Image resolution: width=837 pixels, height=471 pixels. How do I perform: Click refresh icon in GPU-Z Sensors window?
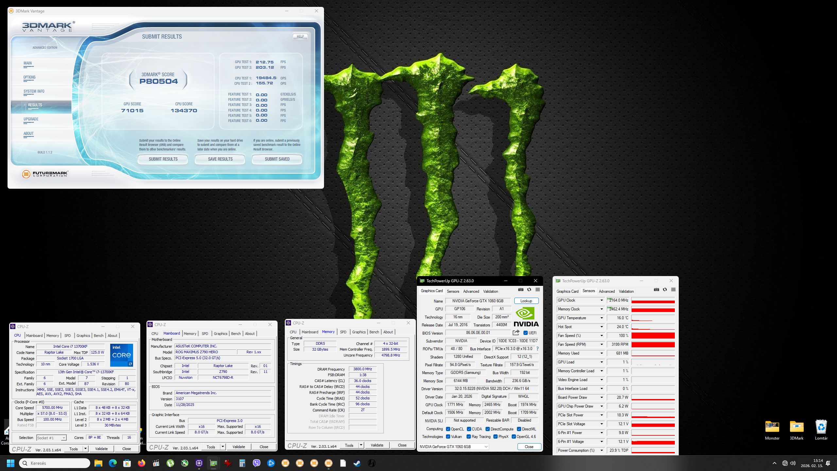click(x=665, y=290)
